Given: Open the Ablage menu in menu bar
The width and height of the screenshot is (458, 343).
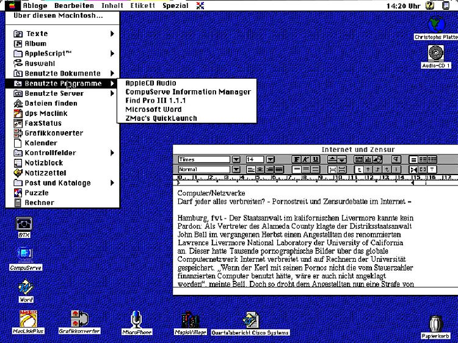Looking at the screenshot, I should click(35, 5).
